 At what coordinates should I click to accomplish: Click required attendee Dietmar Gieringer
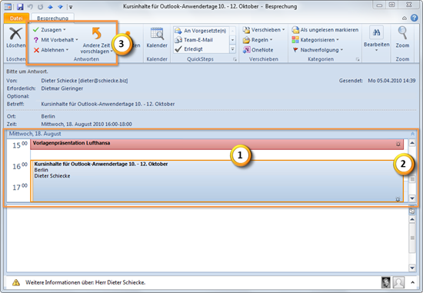(62, 88)
